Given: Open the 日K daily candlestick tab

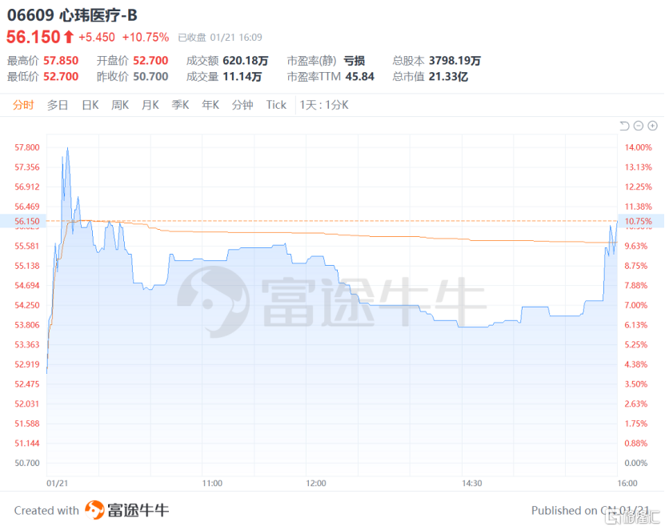Looking at the screenshot, I should pos(90,105).
